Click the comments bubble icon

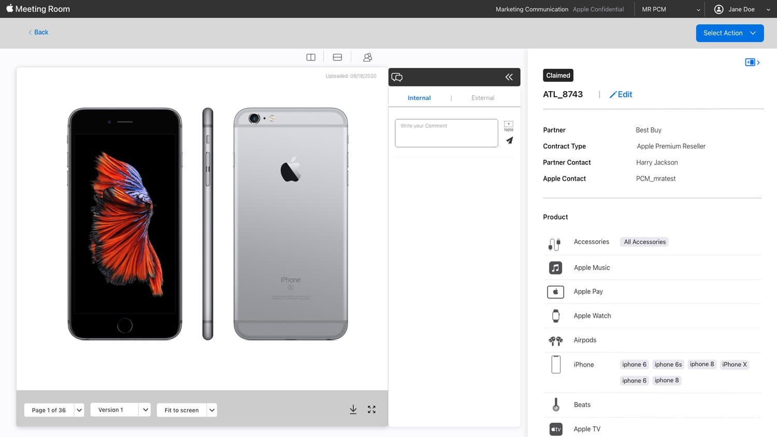coord(397,77)
